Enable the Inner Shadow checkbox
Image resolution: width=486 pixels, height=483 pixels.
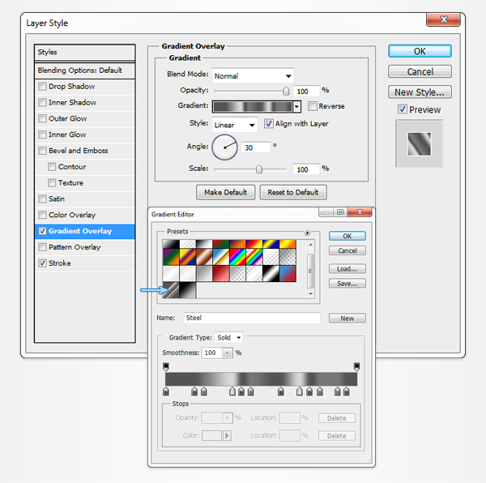42,102
